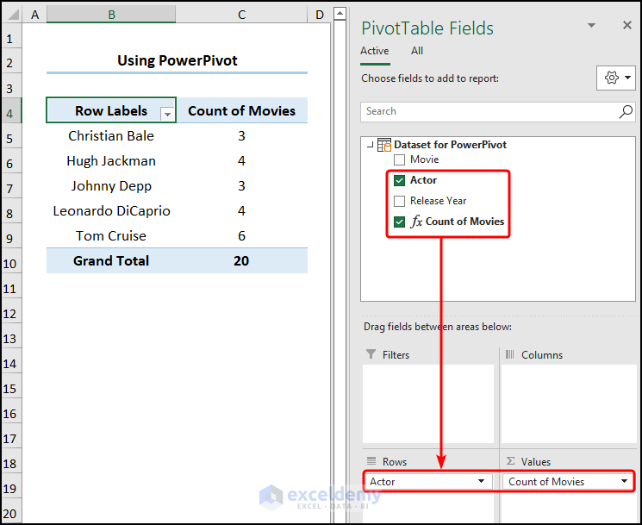642x525 pixels.
Task: Select column B header
Action: [x=111, y=15]
